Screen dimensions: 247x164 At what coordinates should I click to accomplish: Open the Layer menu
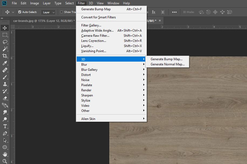tap(47, 3)
